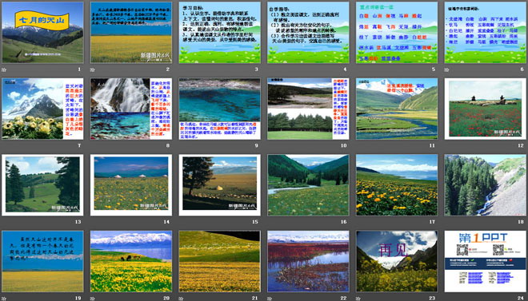Select slide 22 red wetland reflection

click(308, 261)
